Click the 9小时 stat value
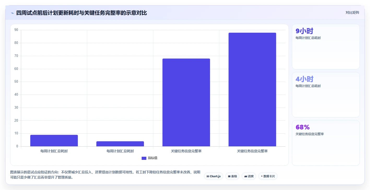 304,31
